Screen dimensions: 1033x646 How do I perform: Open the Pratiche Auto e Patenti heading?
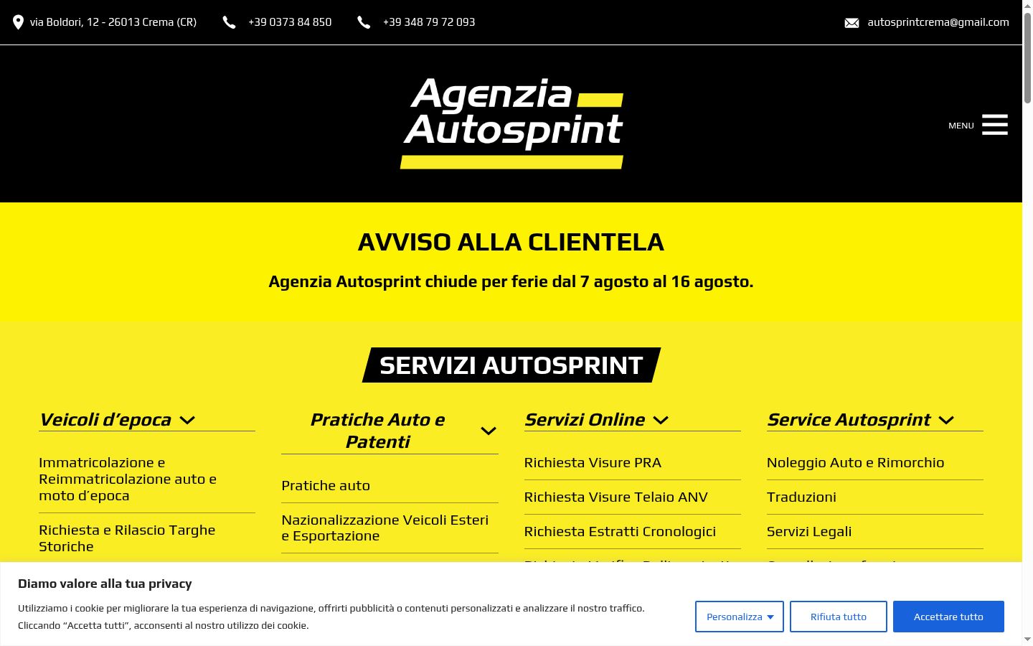377,431
